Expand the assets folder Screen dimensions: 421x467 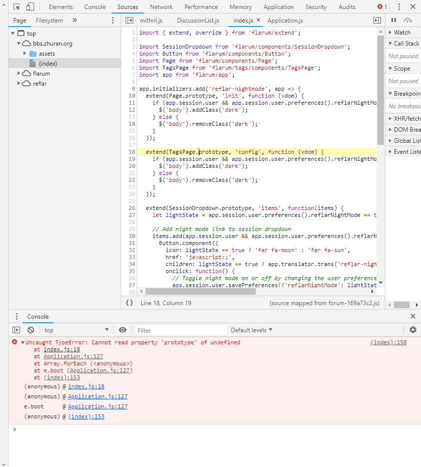click(x=25, y=54)
